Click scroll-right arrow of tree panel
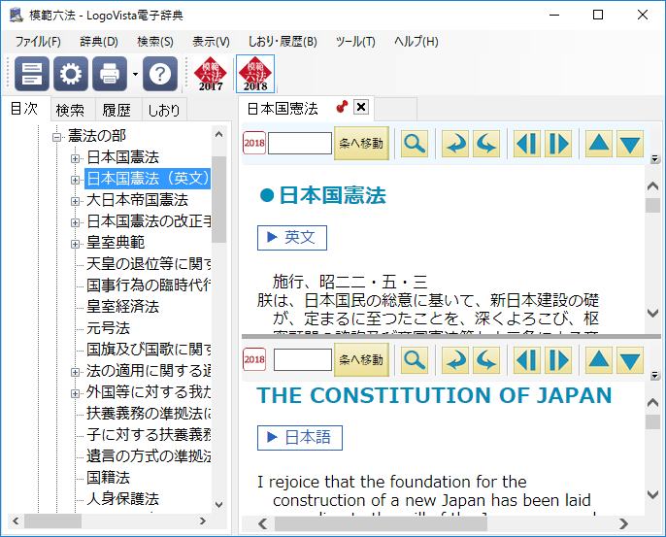This screenshot has height=537, width=666. click(x=202, y=520)
